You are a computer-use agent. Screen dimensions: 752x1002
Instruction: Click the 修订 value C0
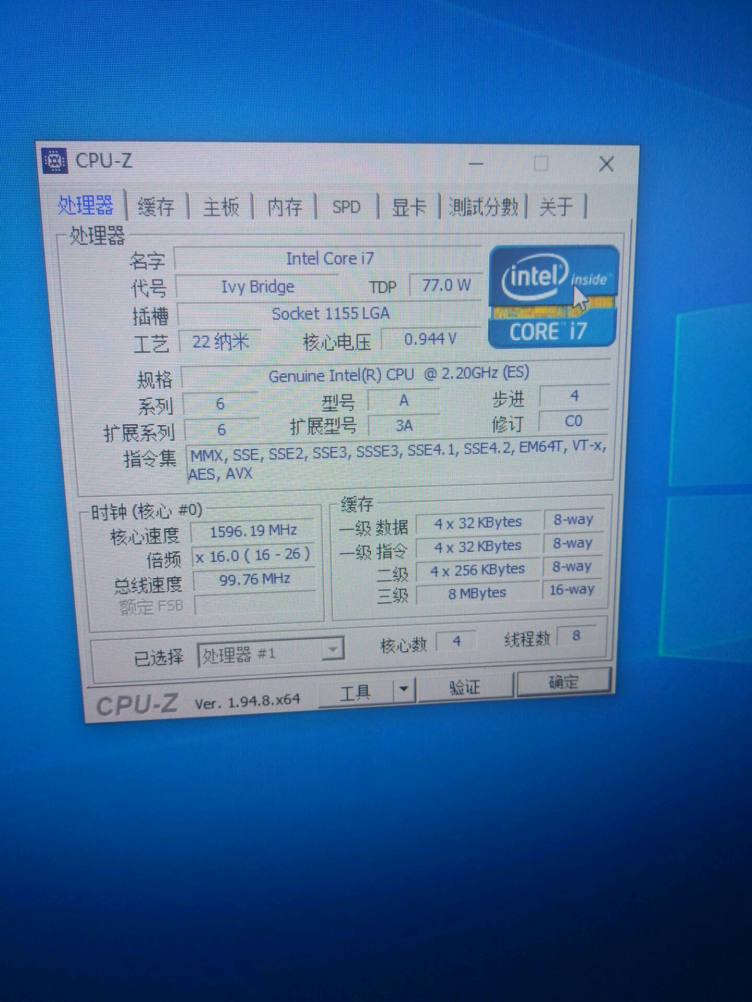click(573, 421)
